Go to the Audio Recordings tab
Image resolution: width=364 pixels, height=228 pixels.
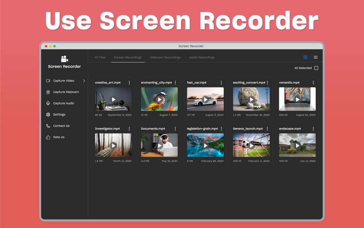point(202,57)
